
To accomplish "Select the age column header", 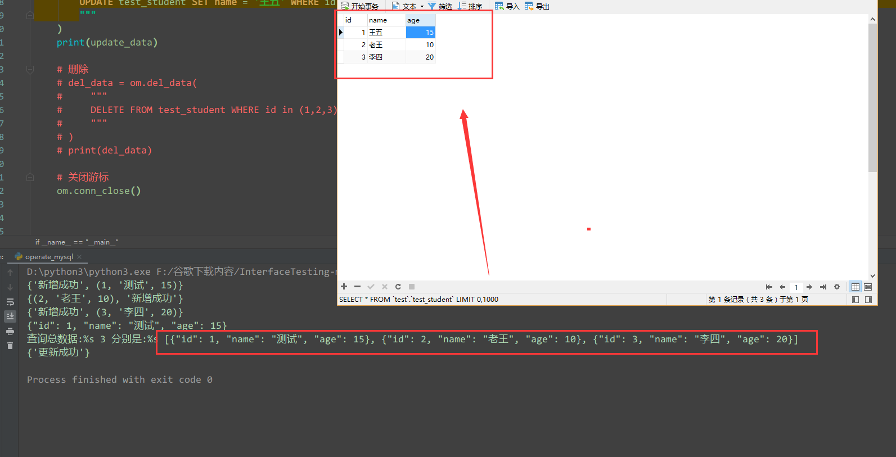I will coord(421,20).
